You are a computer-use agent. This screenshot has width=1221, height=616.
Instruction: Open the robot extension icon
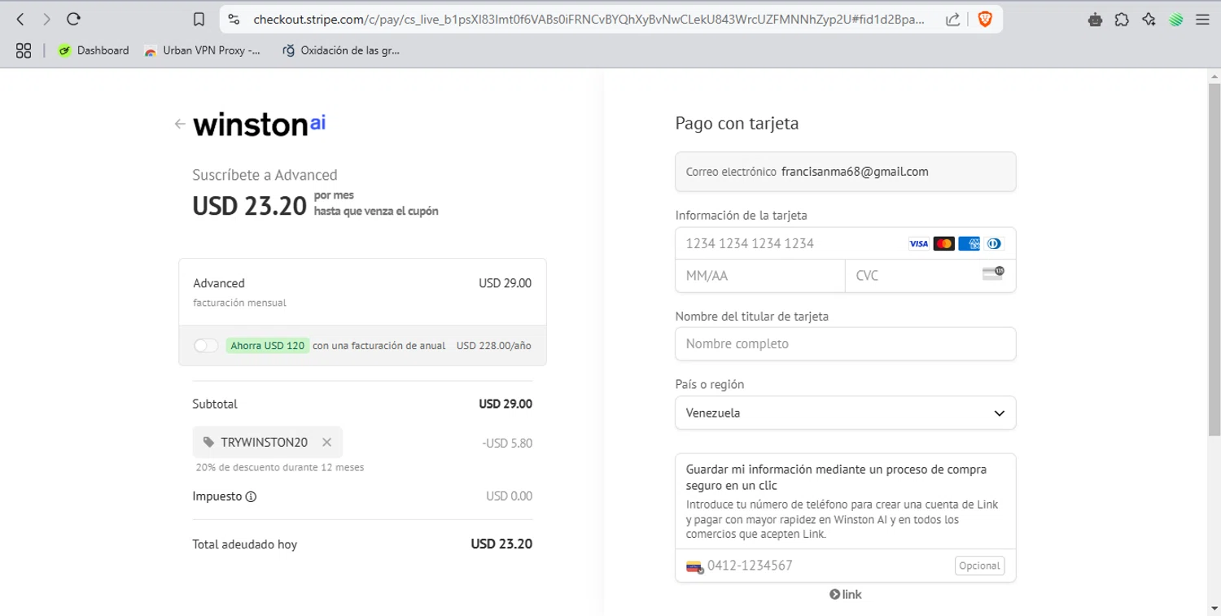[1095, 20]
